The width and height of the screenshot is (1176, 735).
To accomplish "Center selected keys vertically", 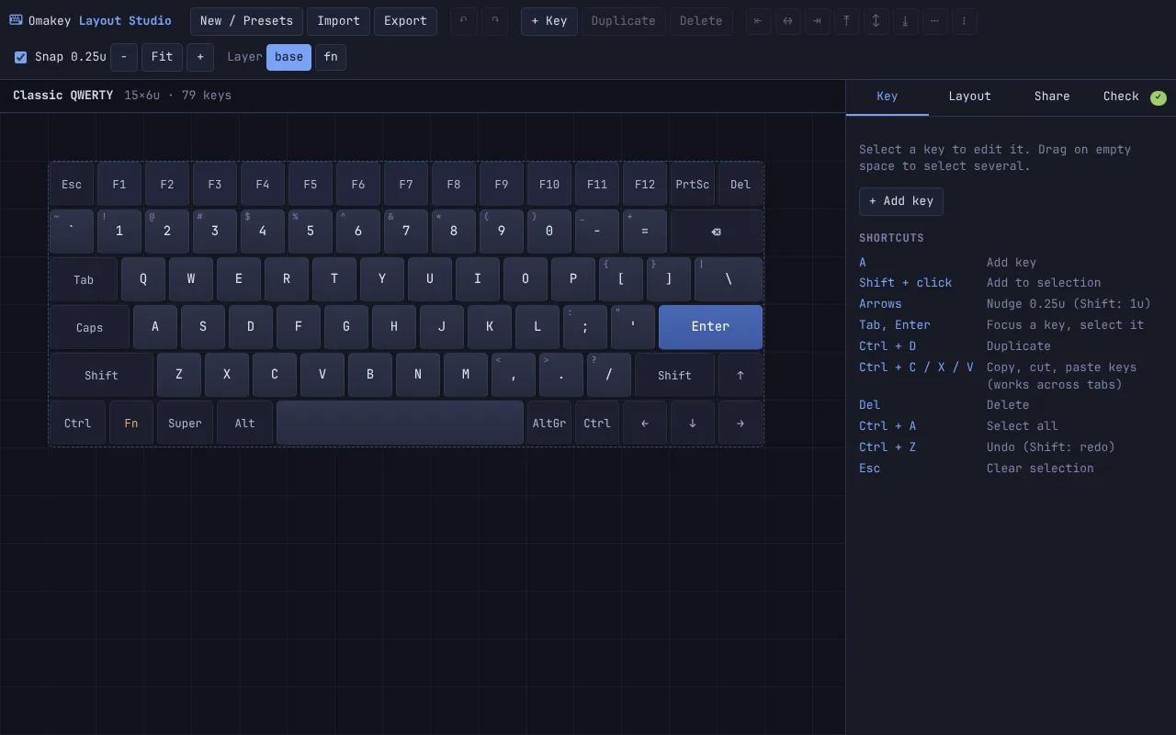I will [876, 21].
